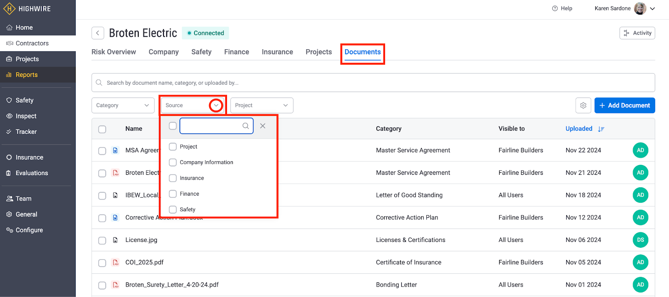Viewport: 669px width, 297px height.
Task: Click the magnifier icon in Source filter search
Action: 246,126
